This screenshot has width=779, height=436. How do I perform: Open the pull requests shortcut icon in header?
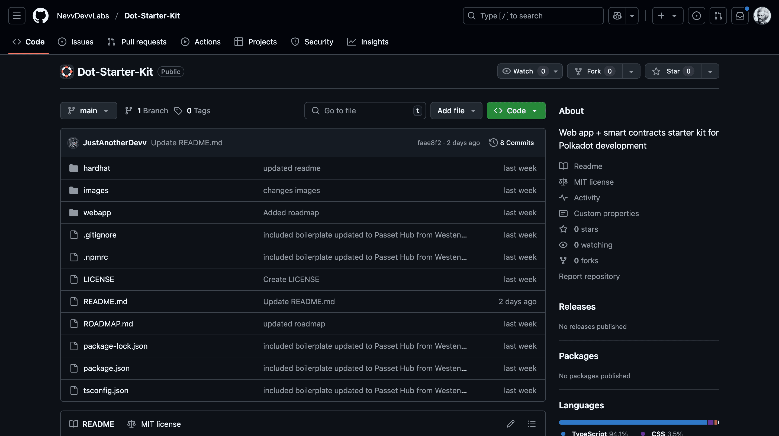718,16
